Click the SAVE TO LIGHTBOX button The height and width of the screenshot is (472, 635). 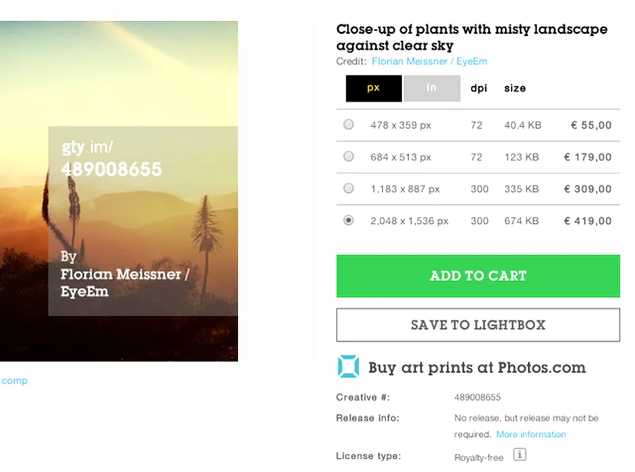478,325
